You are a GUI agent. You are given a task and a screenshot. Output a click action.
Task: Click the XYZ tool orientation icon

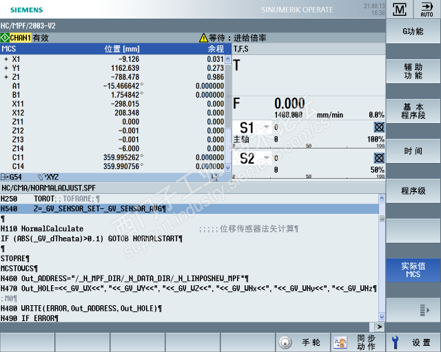point(41,177)
